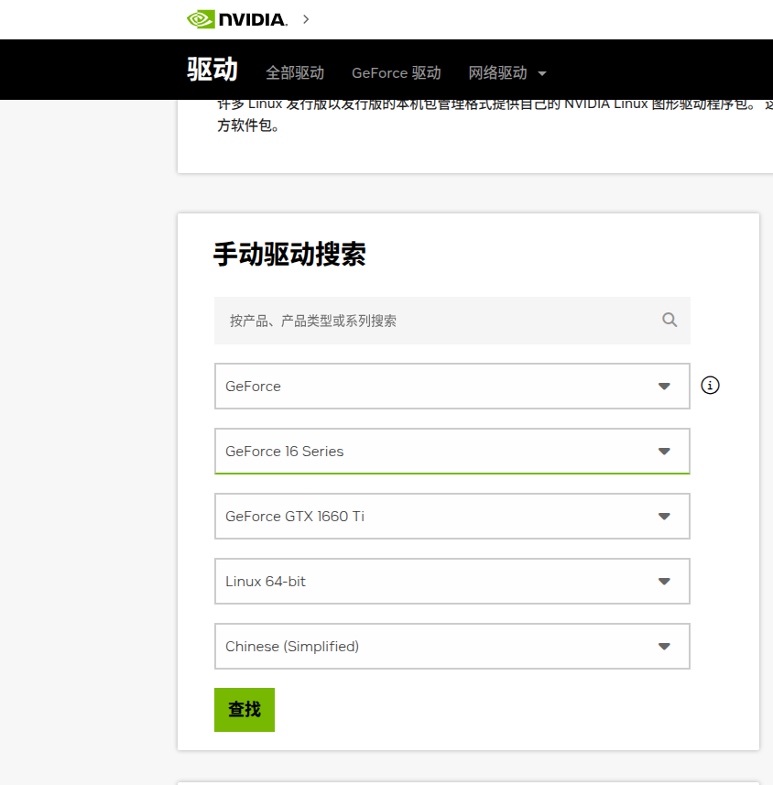The image size is (773, 785).
Task: Click the chevron next to NVIDIA logo
Action: point(306,19)
